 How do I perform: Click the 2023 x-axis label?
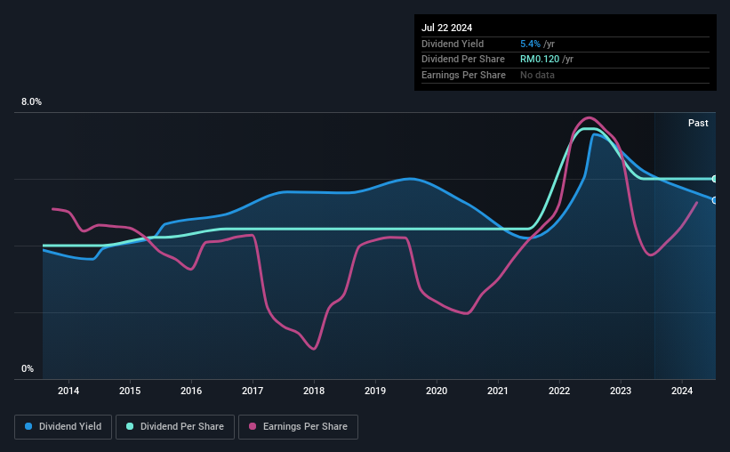click(x=621, y=391)
